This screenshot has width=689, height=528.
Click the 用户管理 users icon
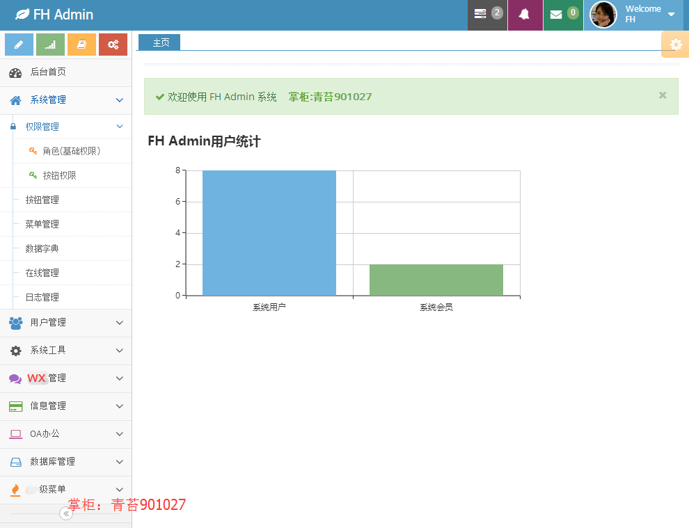[x=15, y=323]
